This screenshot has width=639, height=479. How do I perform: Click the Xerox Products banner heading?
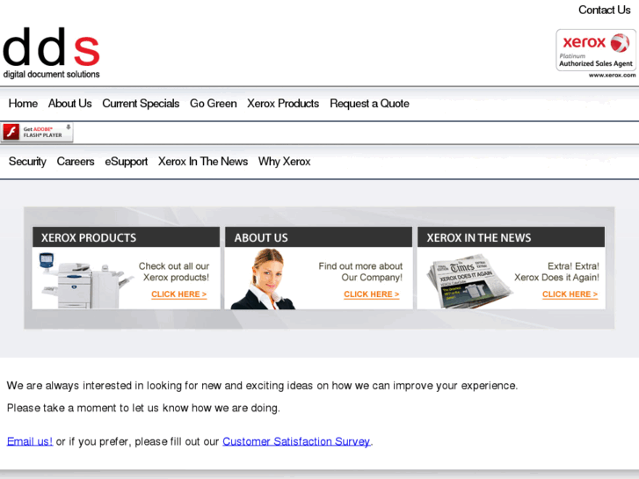[127, 237]
